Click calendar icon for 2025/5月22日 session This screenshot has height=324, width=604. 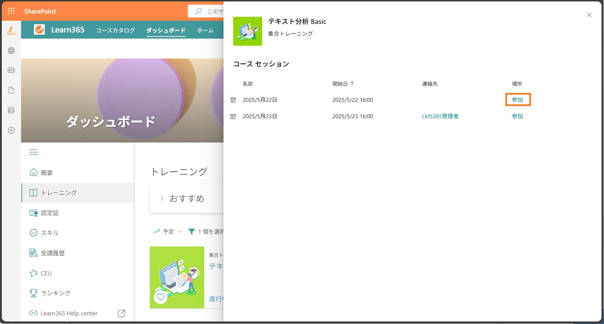233,100
